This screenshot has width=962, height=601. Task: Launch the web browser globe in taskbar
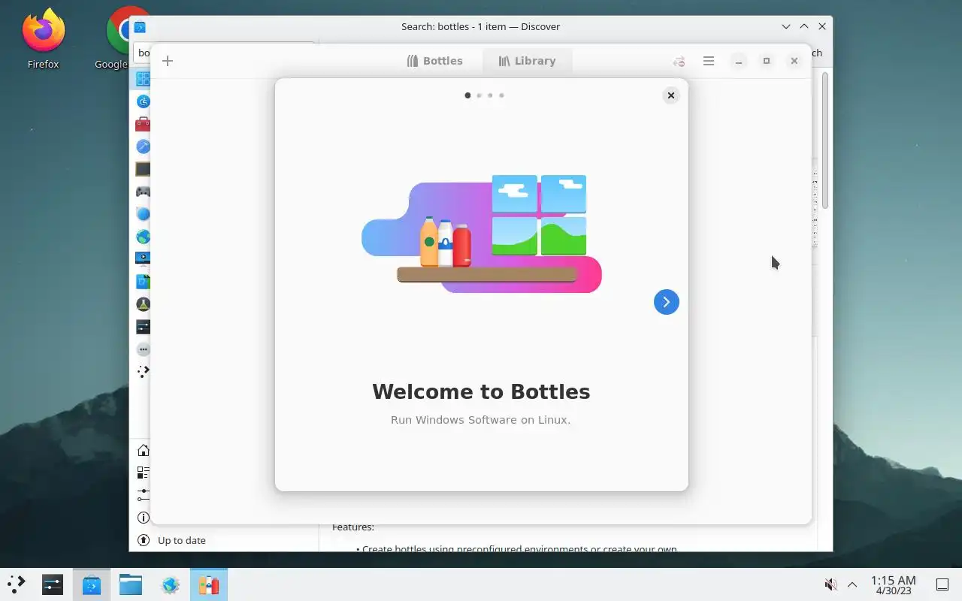(x=170, y=584)
